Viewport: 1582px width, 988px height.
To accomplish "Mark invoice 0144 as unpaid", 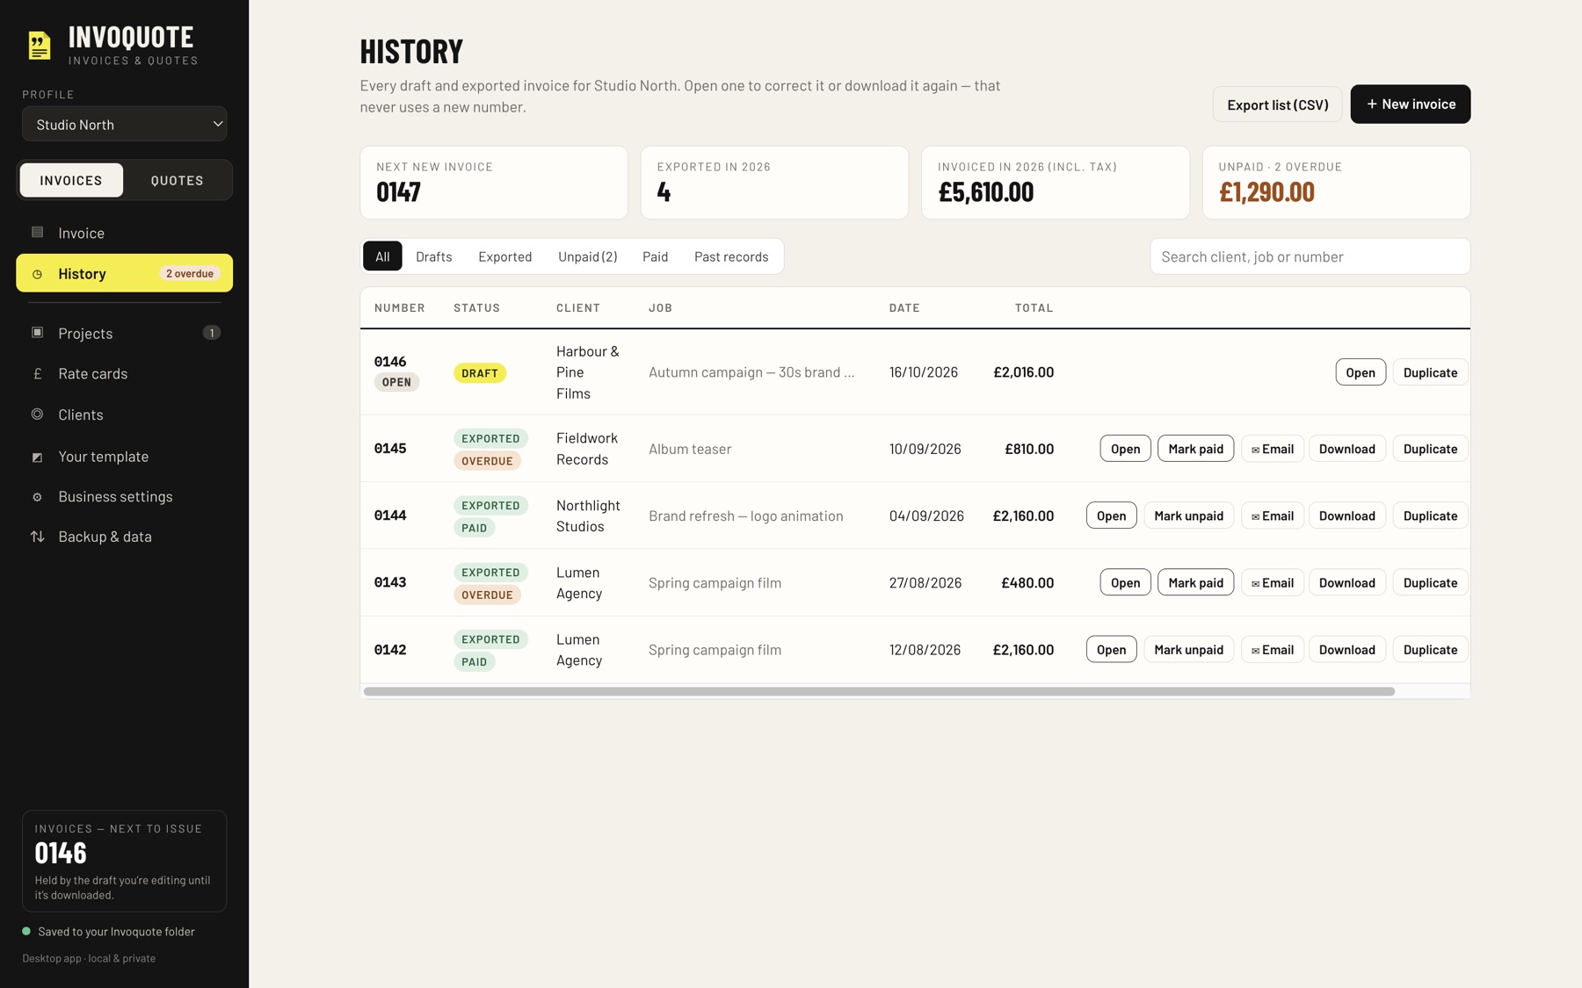I will [1189, 516].
